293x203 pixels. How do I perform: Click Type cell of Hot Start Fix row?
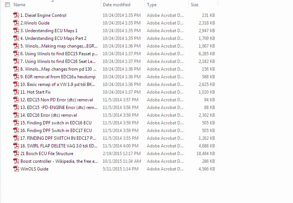tap(165, 92)
